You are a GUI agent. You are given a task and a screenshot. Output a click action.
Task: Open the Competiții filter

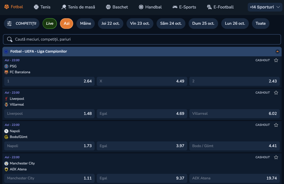coord(22,24)
